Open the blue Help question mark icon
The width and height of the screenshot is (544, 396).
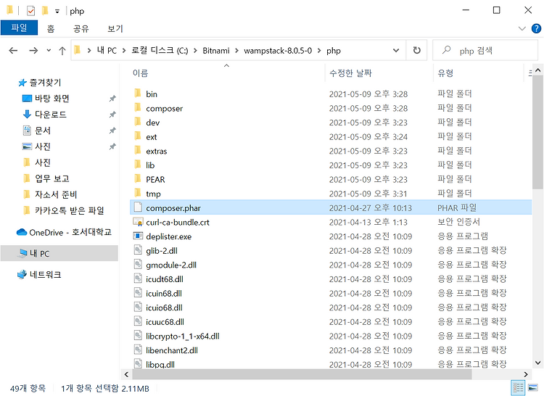coord(536,28)
